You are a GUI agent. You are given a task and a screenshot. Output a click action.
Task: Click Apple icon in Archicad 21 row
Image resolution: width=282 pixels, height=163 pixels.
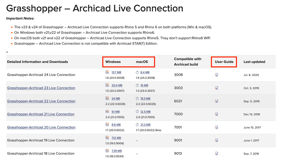pyautogui.click(x=137, y=111)
